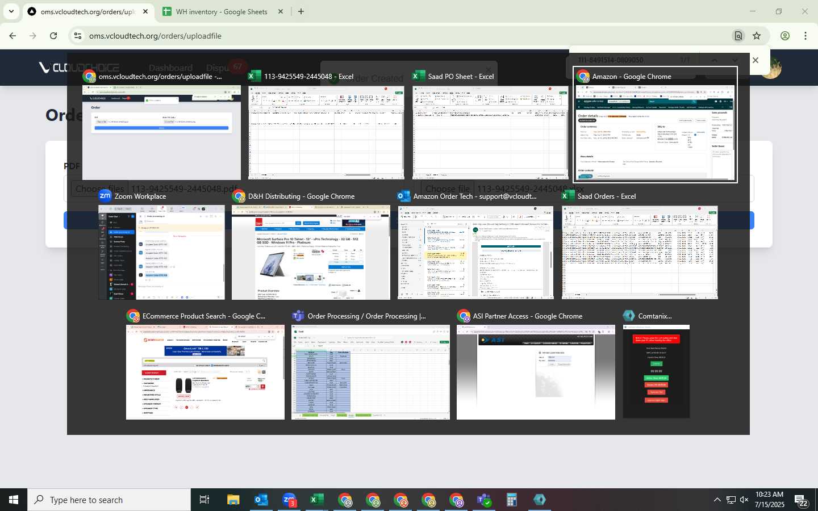This screenshot has height=511, width=818.
Task: Open Zoom from the taskbar
Action: tap(289, 500)
